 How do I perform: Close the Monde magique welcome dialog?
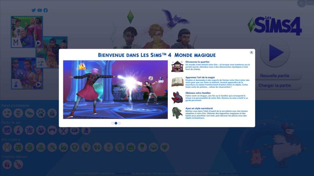251,52
